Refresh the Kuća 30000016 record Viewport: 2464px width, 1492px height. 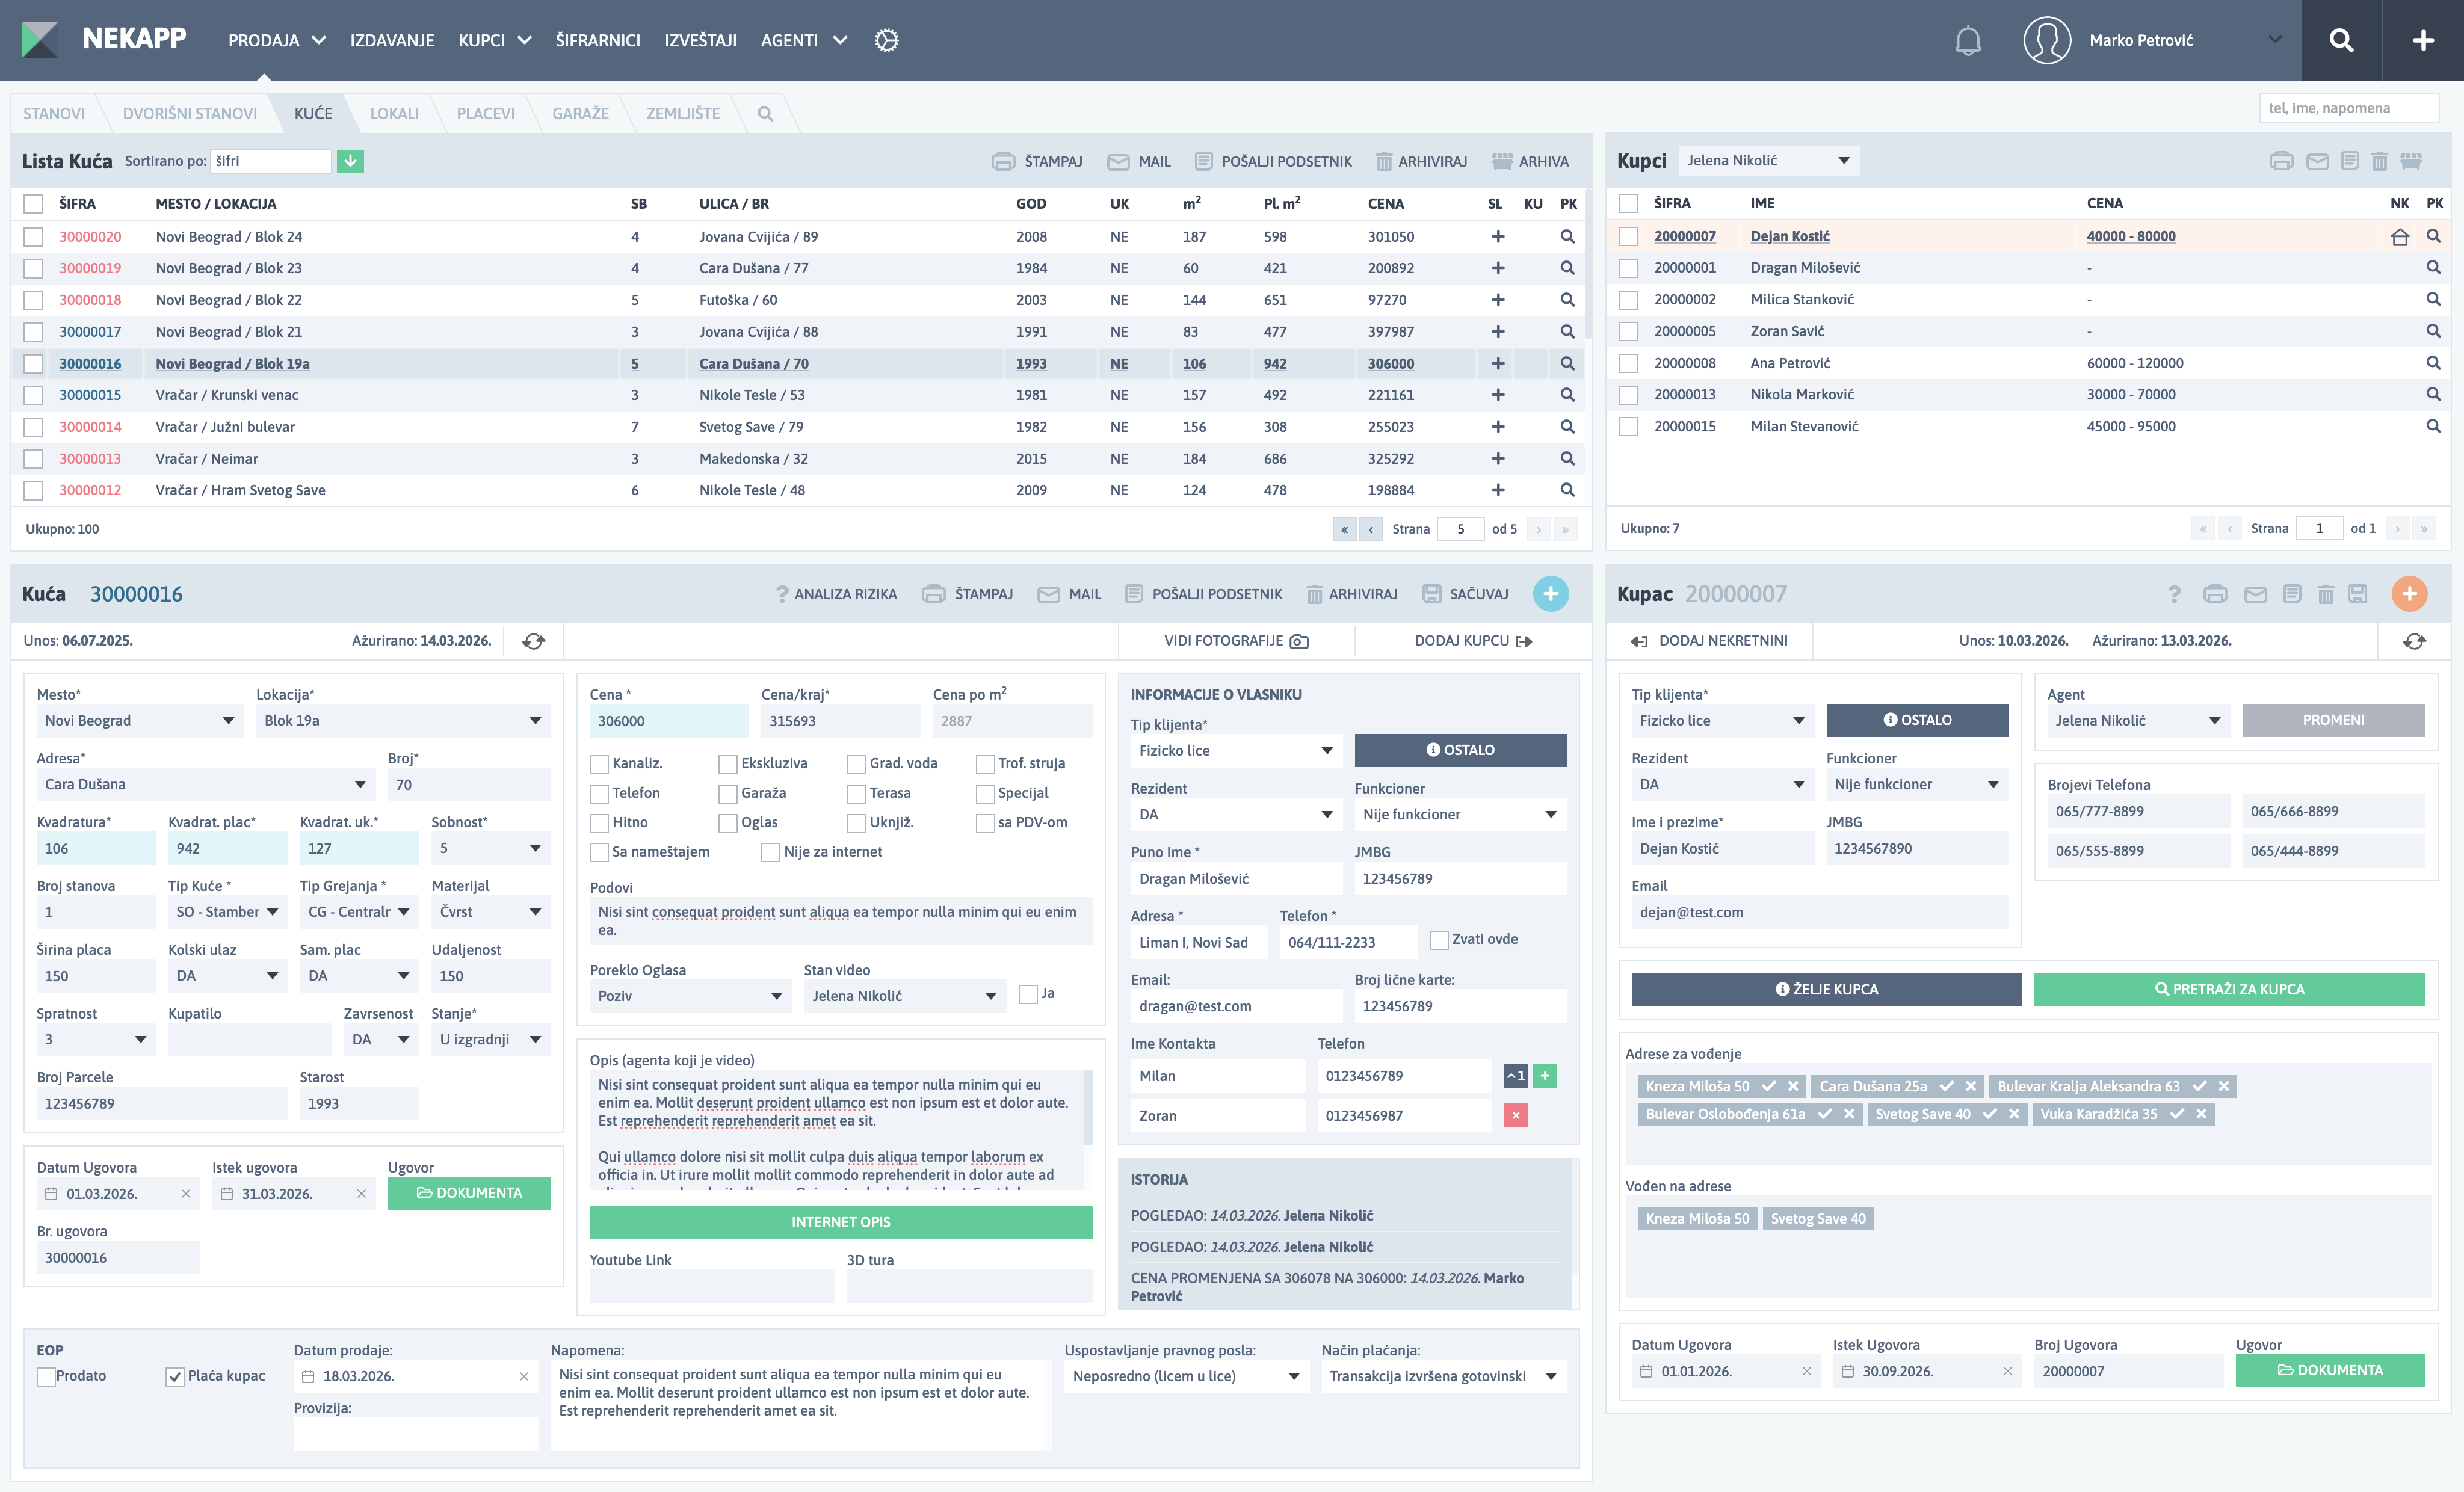click(533, 641)
